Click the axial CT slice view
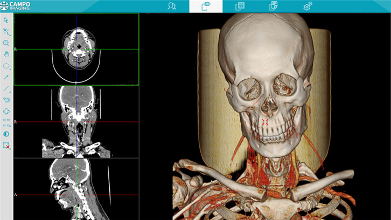Viewport: 391px width, 220px height. click(x=76, y=49)
